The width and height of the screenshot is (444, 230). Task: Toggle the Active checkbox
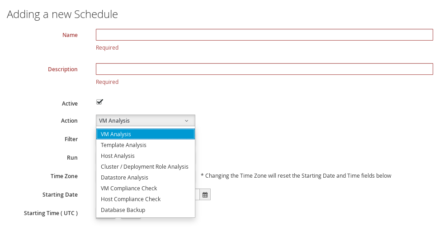[100, 102]
